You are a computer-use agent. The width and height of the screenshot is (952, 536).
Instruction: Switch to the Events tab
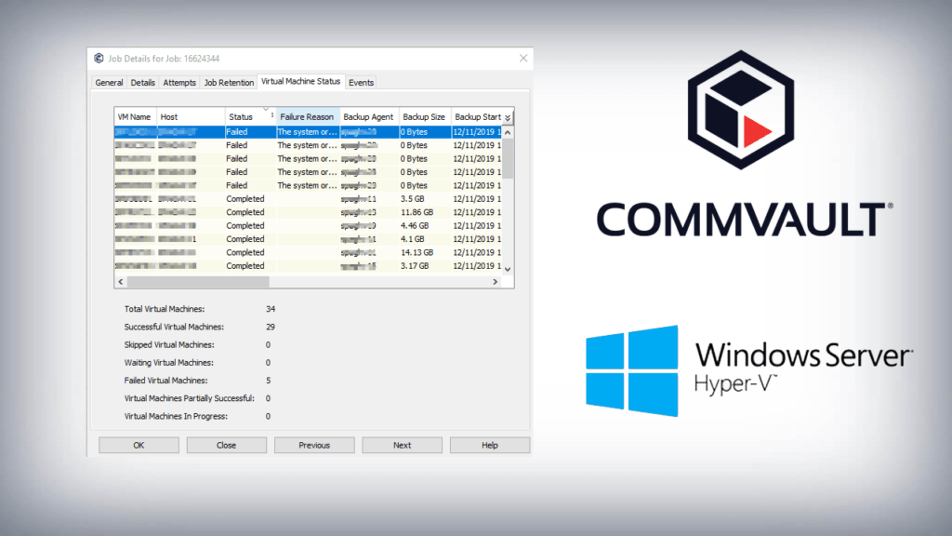[x=361, y=82]
